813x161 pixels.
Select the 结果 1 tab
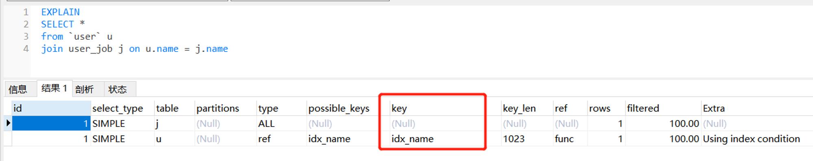[54, 88]
